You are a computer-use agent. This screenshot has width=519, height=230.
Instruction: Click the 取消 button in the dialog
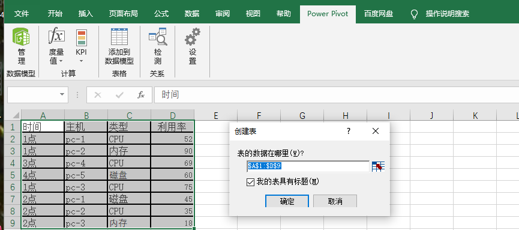pos(335,201)
